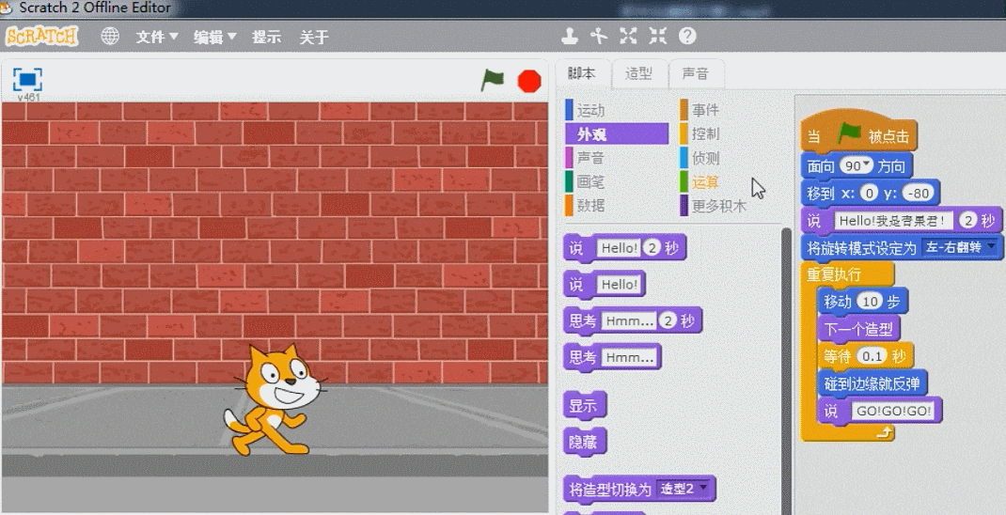Open the 文件 menu
Screen dimensions: 1006x515
pyautogui.click(x=156, y=37)
